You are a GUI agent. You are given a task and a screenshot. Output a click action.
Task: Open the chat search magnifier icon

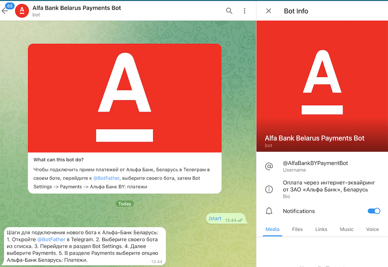click(x=229, y=11)
